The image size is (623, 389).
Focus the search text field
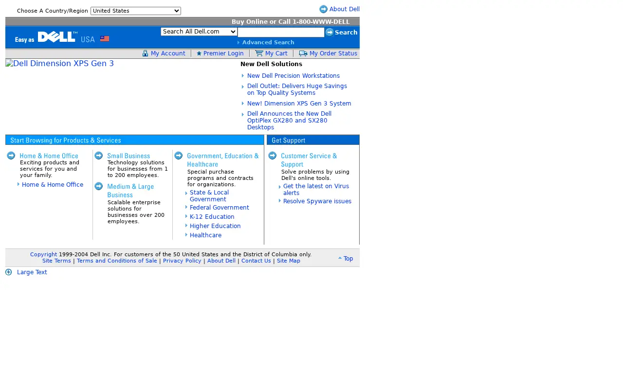point(281,32)
